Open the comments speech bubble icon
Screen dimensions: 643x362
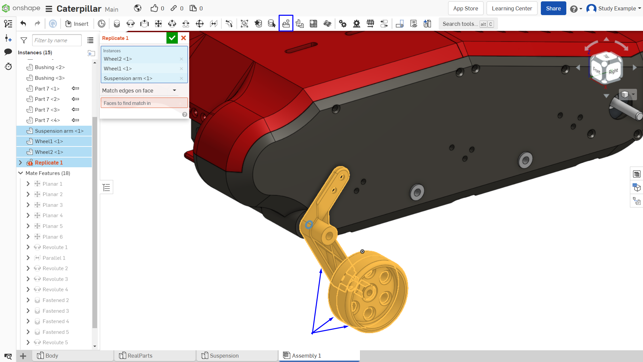(8, 52)
